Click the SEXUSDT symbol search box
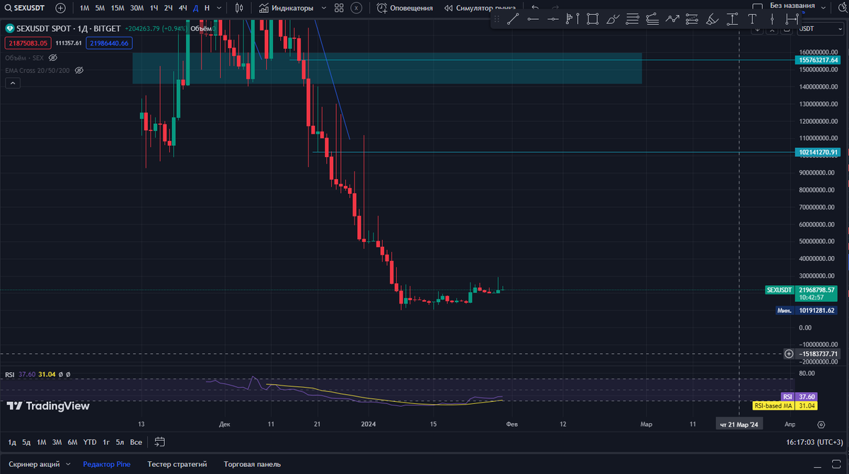Screen dimensions: 849x474 click(25, 8)
